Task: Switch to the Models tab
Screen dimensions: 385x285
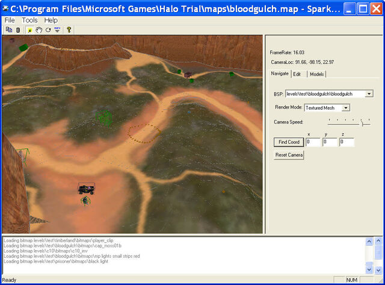Action: click(316, 74)
